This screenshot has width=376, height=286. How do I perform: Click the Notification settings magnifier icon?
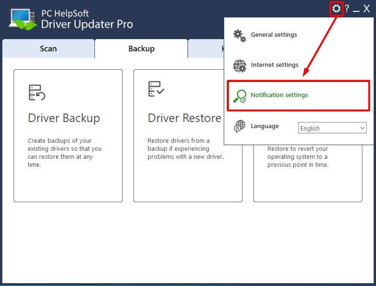(240, 96)
